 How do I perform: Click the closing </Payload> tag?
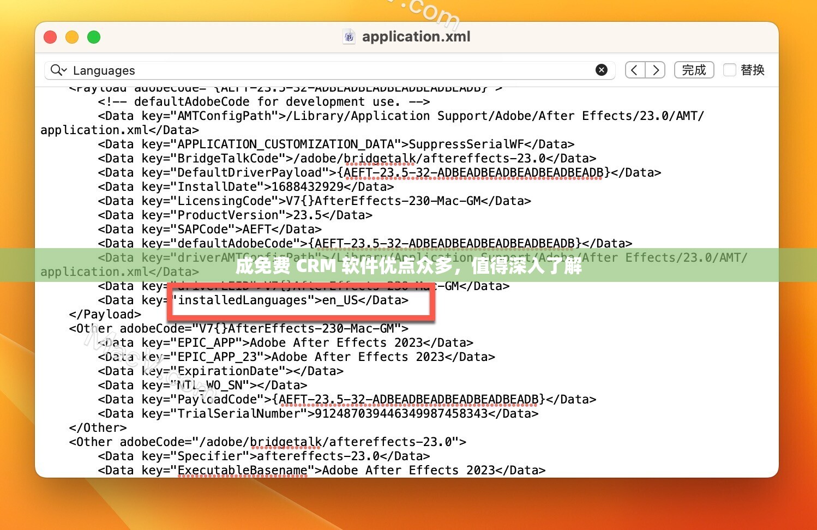105,315
